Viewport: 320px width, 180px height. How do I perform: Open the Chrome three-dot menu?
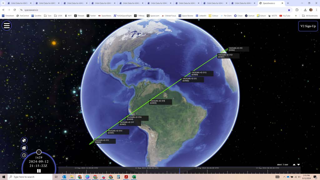317,10
